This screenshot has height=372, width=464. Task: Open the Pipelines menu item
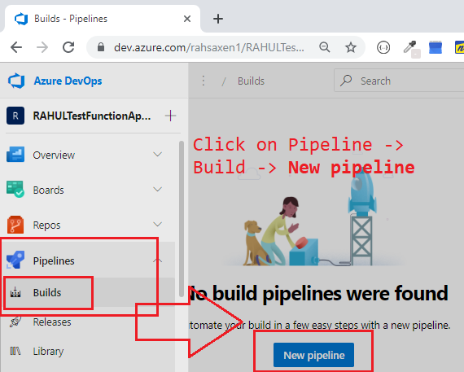(54, 260)
